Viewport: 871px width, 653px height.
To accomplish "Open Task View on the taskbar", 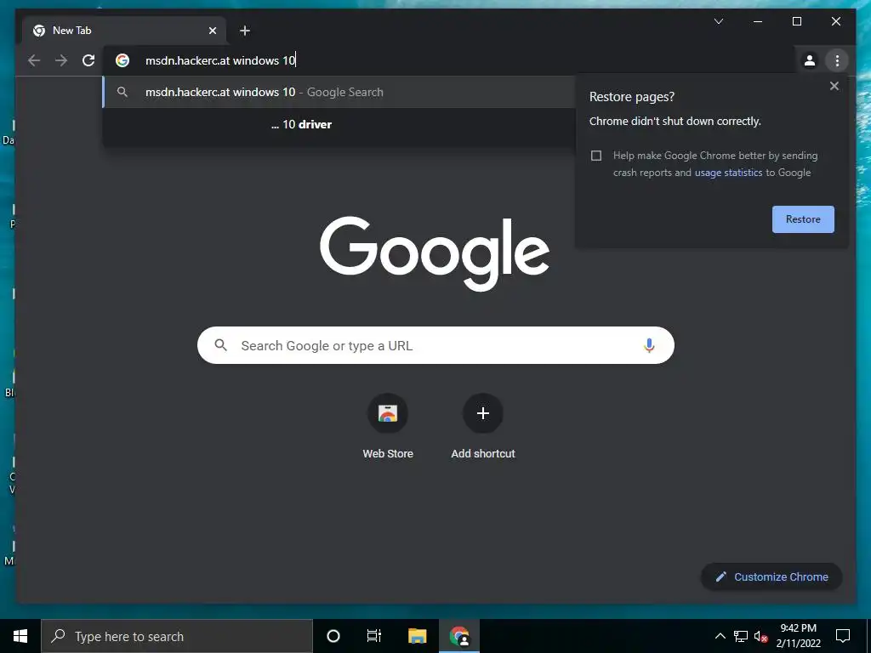I will 374,636.
